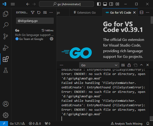Open the Go output channel dropdown

99,65
